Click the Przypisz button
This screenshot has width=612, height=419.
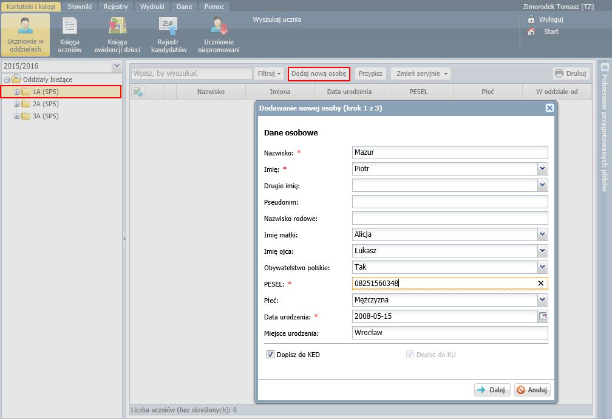click(370, 73)
